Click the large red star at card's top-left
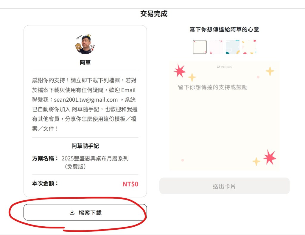Image resolution: width=305 pixels, height=235 pixels. coord(180,71)
